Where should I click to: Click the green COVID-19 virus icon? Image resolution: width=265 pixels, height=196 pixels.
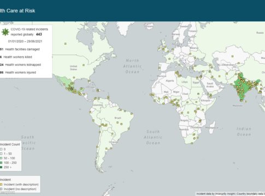(5, 32)
